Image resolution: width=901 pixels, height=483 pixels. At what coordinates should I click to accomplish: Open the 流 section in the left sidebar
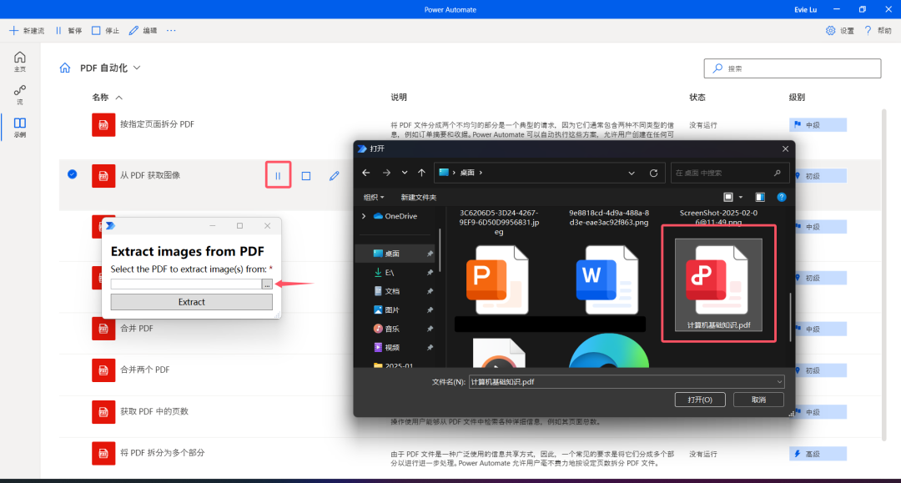19,94
